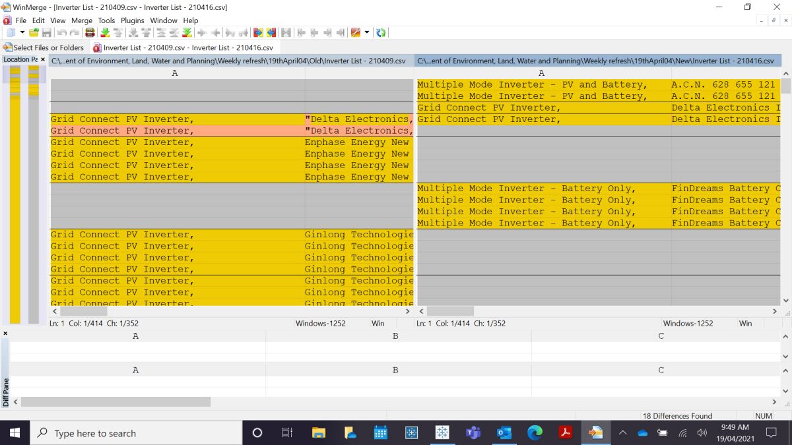Image resolution: width=792 pixels, height=445 pixels.
Task: Click left pane path header 210409.csv
Action: pos(232,61)
